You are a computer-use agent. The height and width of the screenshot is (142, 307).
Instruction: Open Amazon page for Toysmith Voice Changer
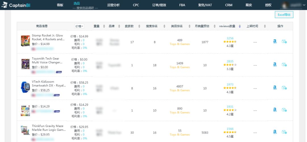(275, 64)
